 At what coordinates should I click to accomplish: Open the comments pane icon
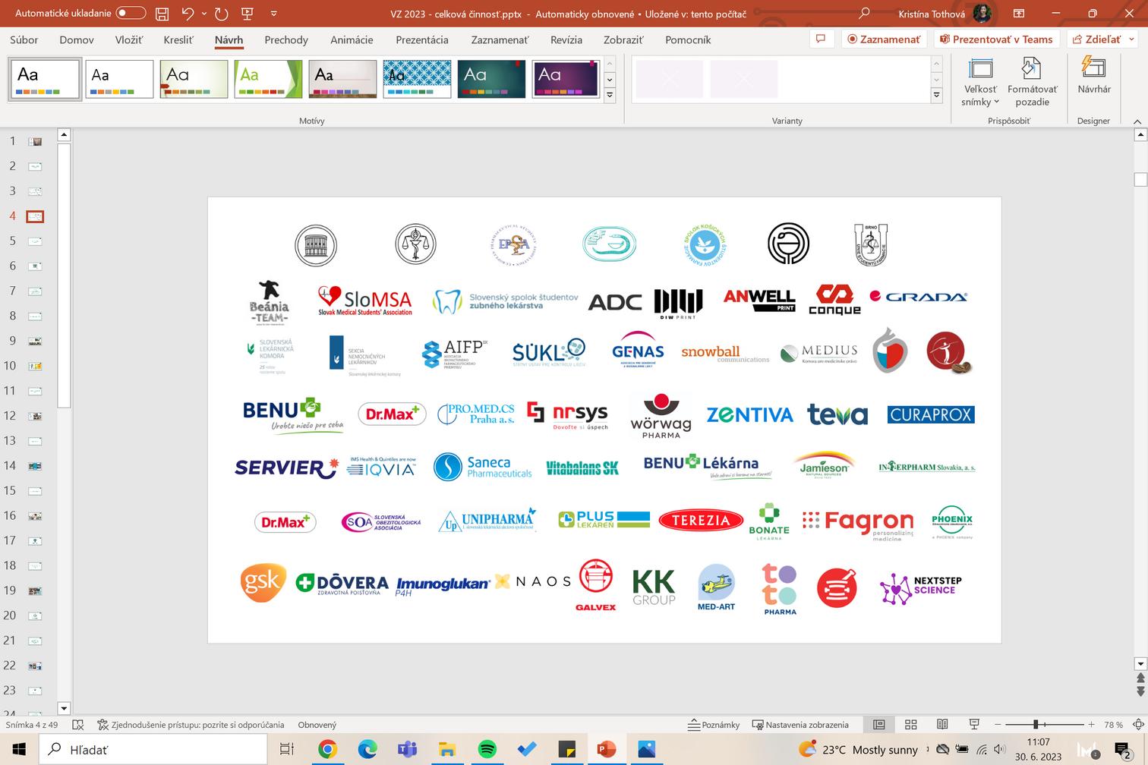click(820, 39)
